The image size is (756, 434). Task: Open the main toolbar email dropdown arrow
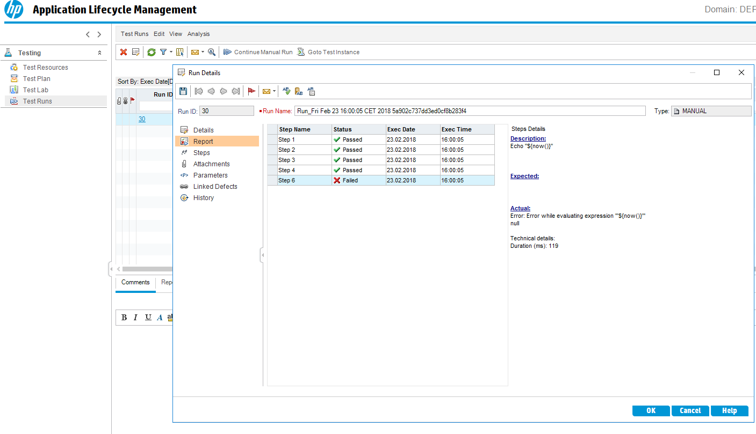pyautogui.click(x=203, y=52)
